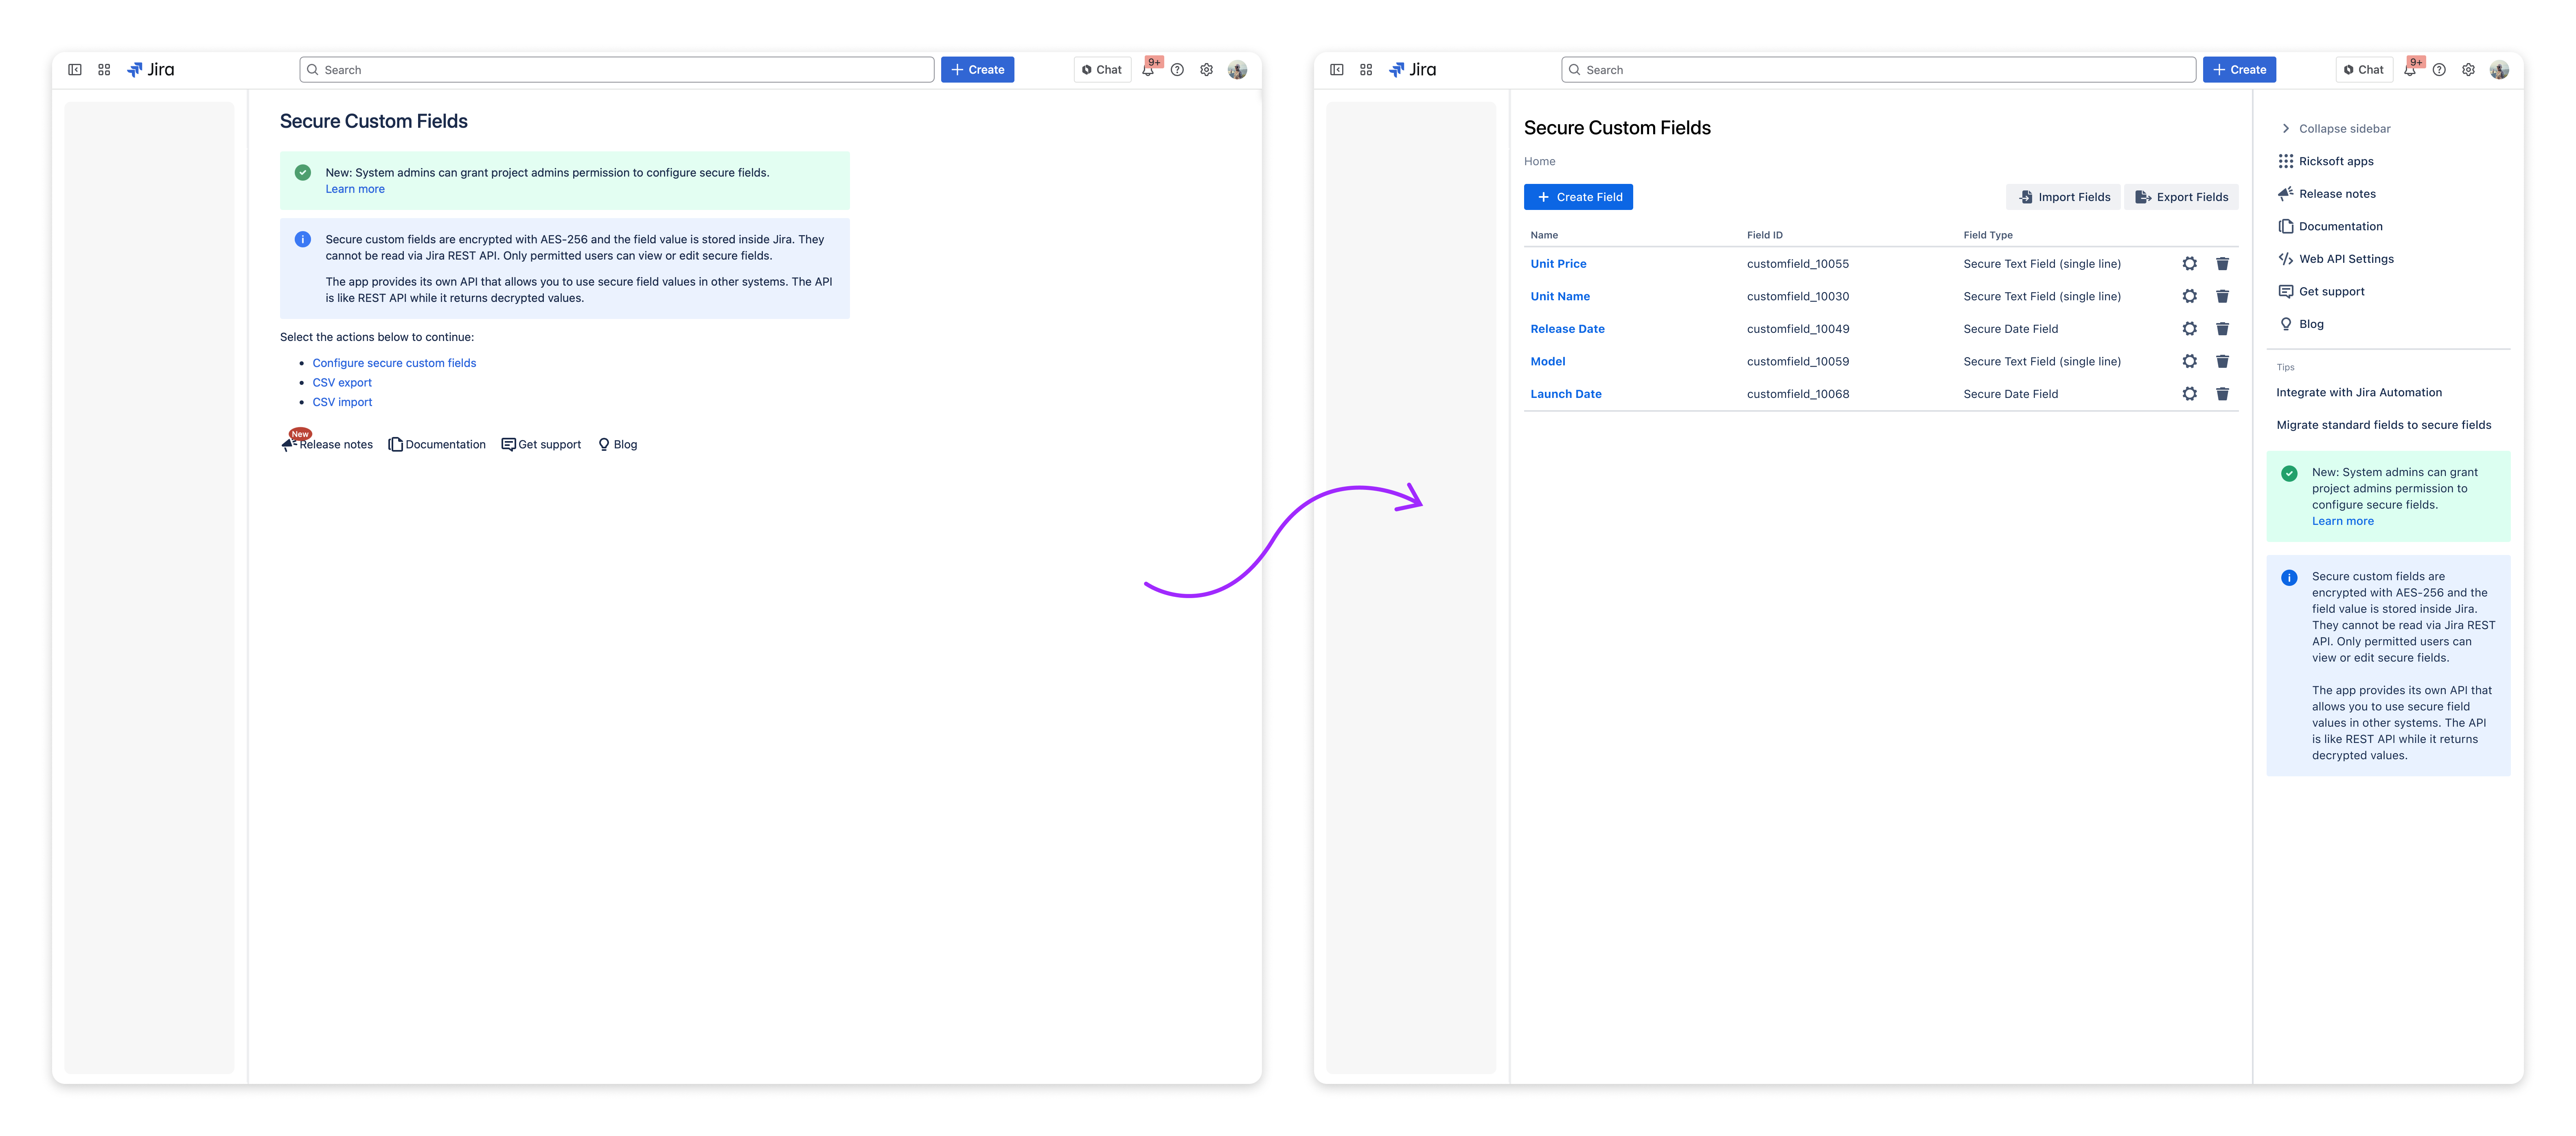Open Configure secure custom fields link
The height and width of the screenshot is (1136, 2576).
point(394,363)
